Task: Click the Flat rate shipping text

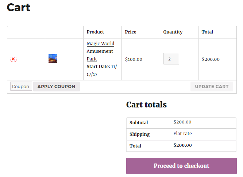Action: click(182, 134)
